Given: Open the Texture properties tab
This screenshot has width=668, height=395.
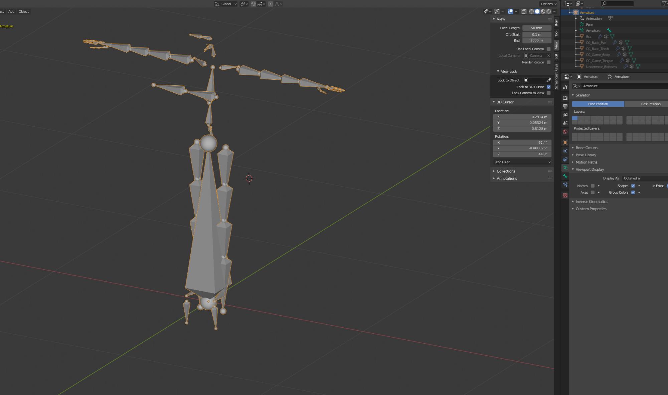Looking at the screenshot, I should 565,195.
